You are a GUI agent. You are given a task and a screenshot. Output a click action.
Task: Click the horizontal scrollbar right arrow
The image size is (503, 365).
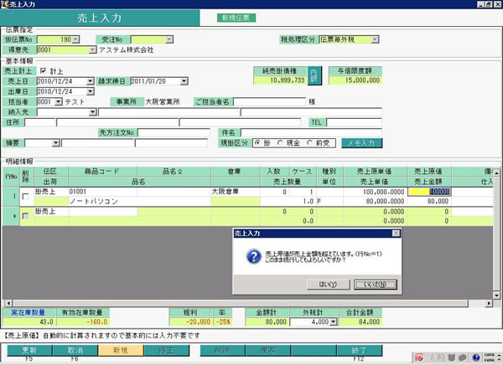coord(489,303)
